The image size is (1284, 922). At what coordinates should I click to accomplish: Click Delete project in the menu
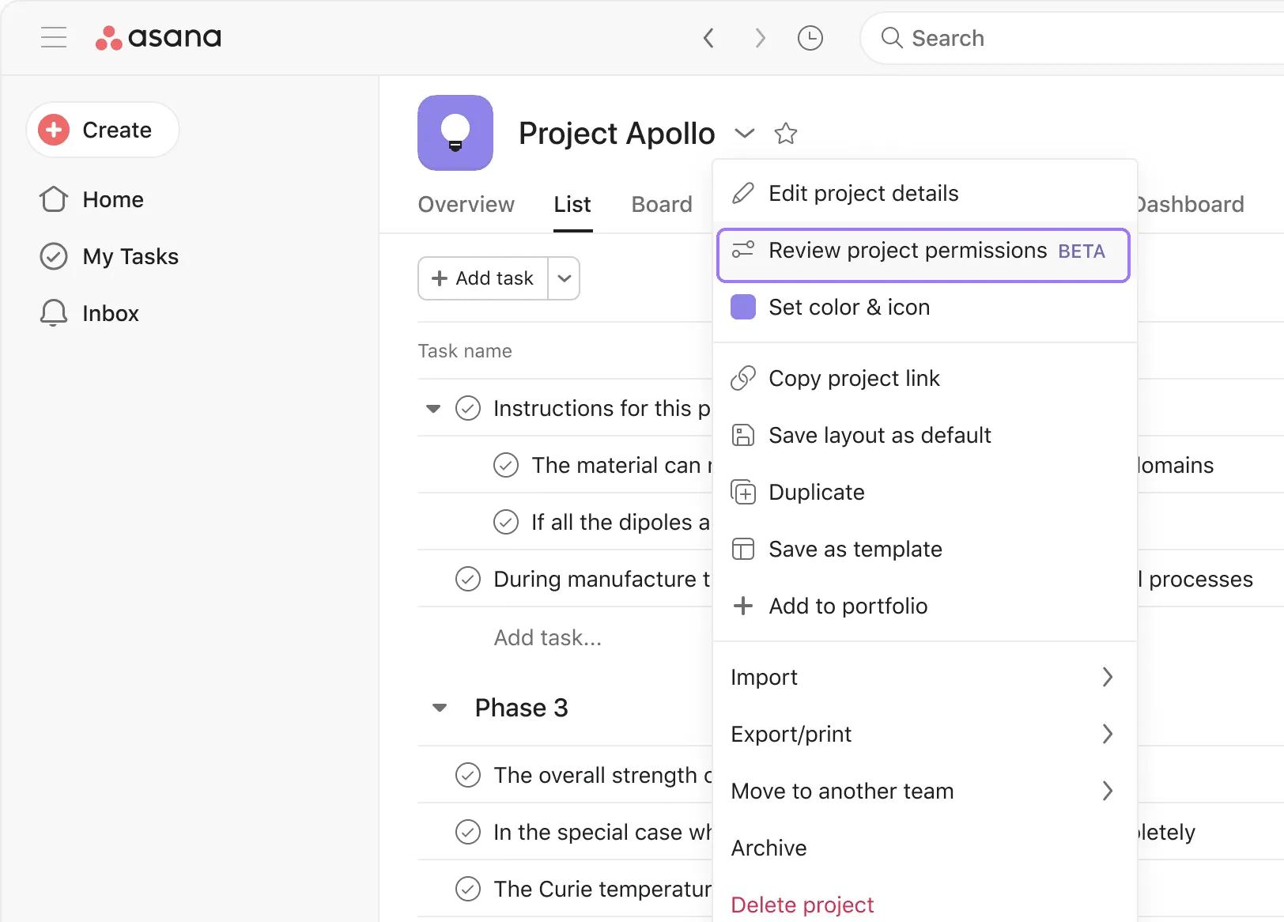802,905
